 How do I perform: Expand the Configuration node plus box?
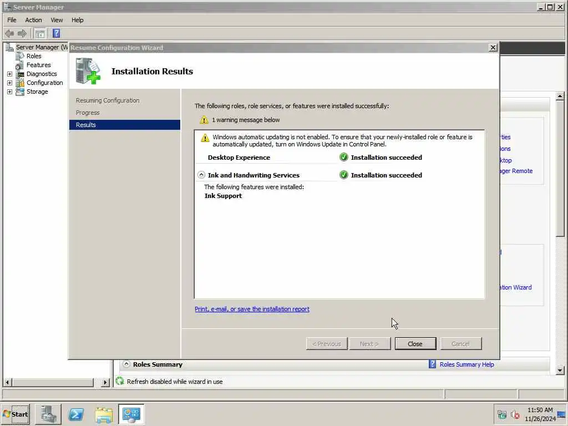(x=10, y=83)
